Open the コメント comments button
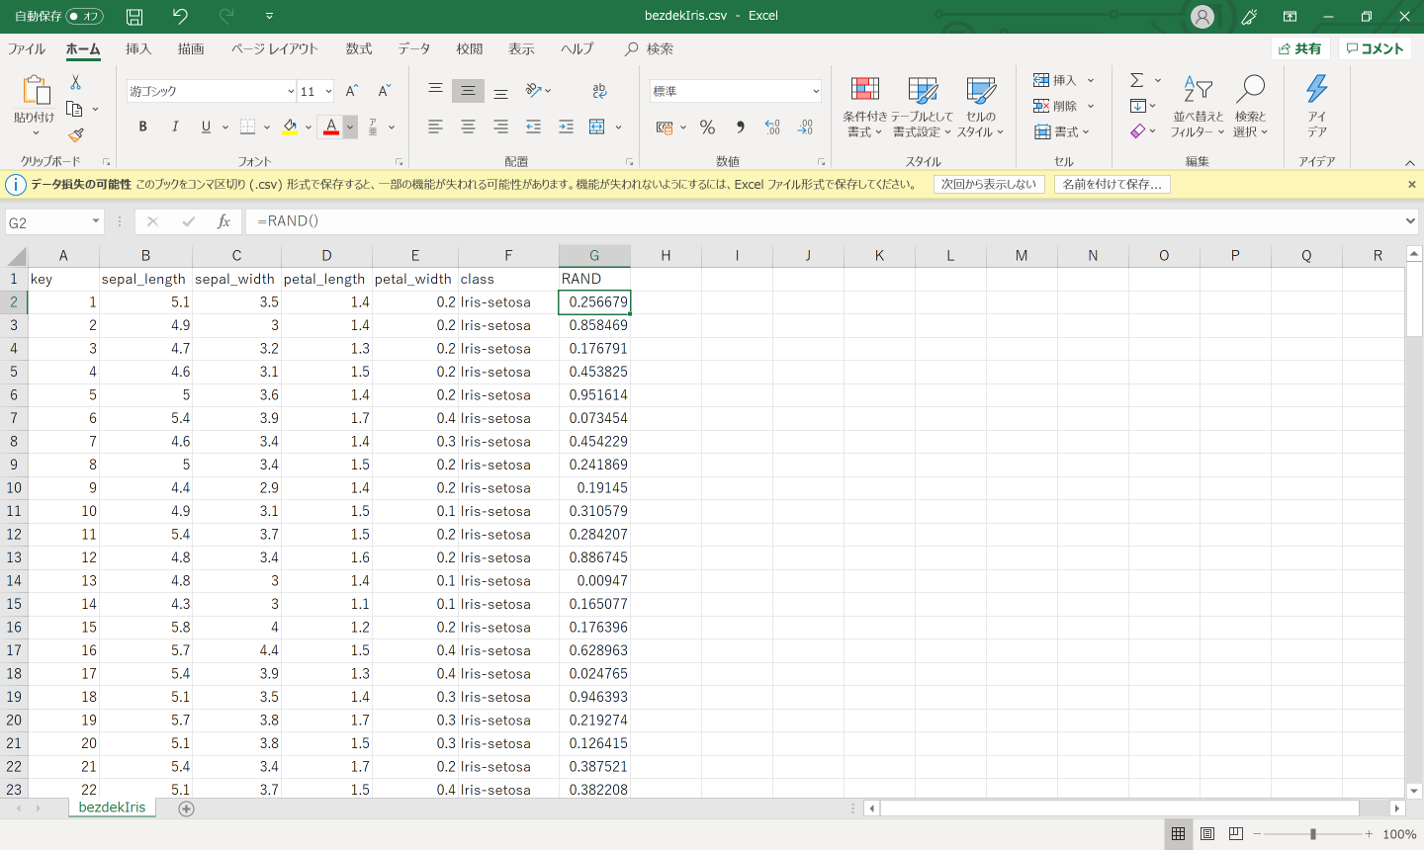This screenshot has width=1424, height=850. 1375,48
